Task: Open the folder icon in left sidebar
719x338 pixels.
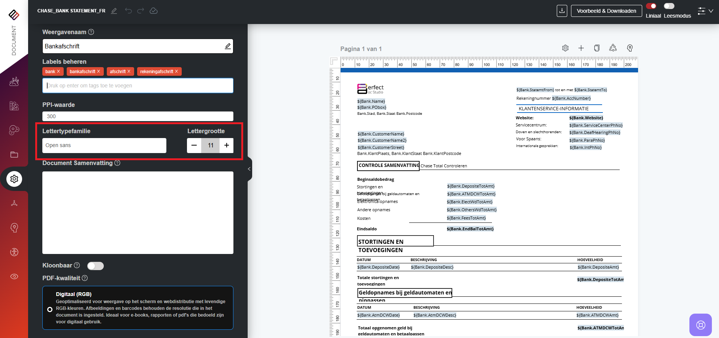Action: pyautogui.click(x=14, y=155)
